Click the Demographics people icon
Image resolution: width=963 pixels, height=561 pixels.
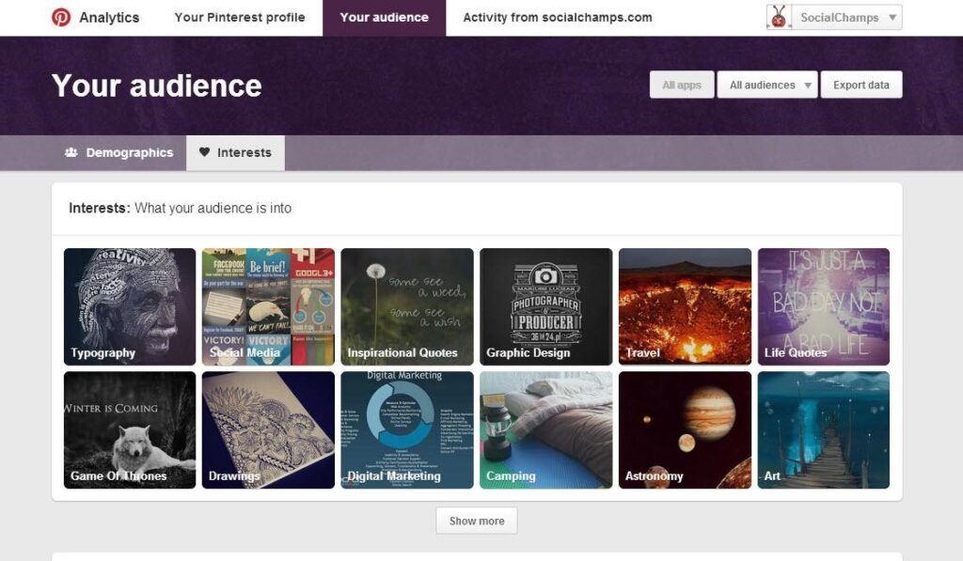click(71, 152)
